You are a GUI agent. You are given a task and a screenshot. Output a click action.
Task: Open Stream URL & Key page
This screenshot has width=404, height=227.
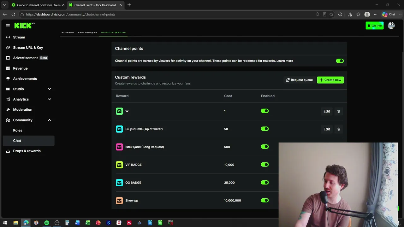28,48
